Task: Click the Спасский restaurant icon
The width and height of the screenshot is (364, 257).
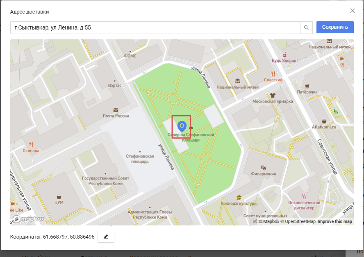Action: (273, 74)
